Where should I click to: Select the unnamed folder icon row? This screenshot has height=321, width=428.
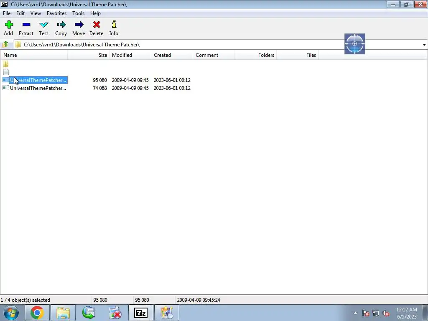6,64
